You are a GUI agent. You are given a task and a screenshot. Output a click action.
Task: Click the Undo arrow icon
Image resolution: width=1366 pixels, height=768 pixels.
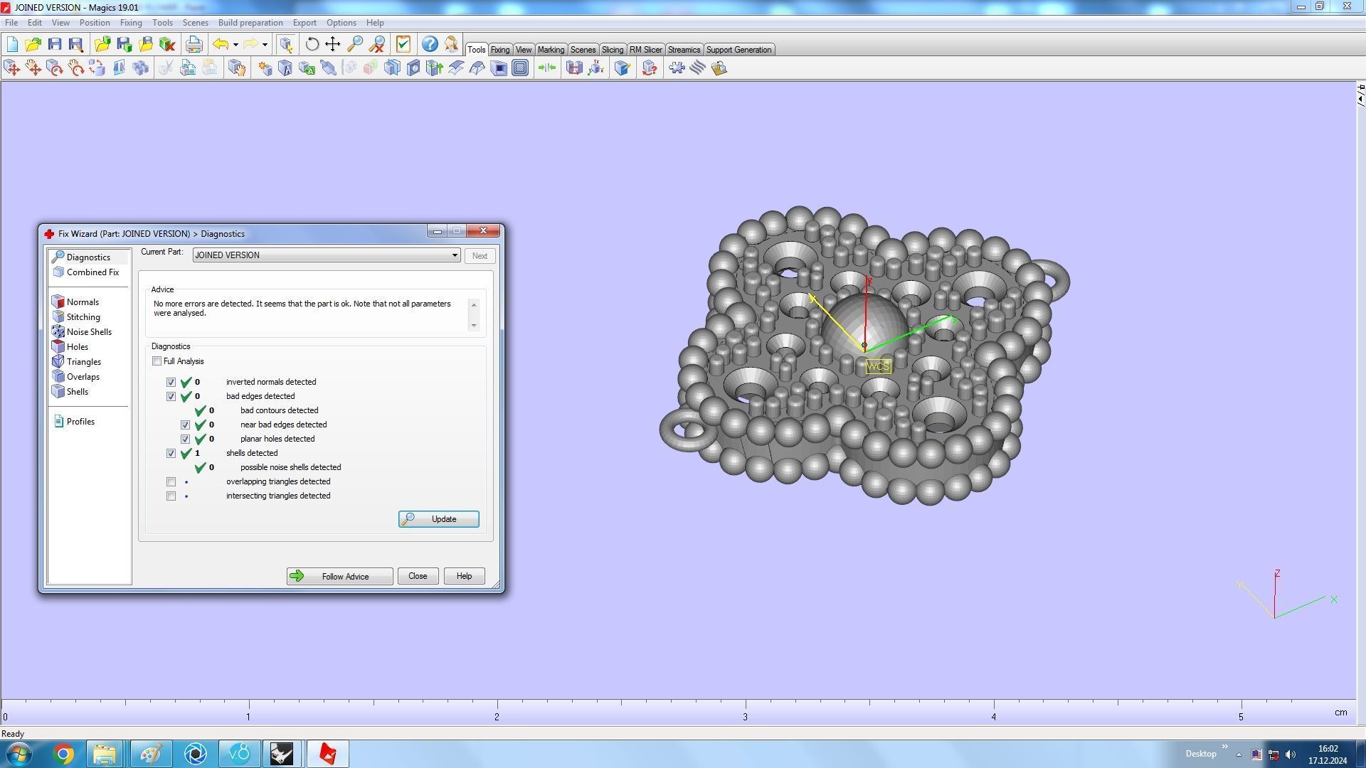pyautogui.click(x=221, y=44)
